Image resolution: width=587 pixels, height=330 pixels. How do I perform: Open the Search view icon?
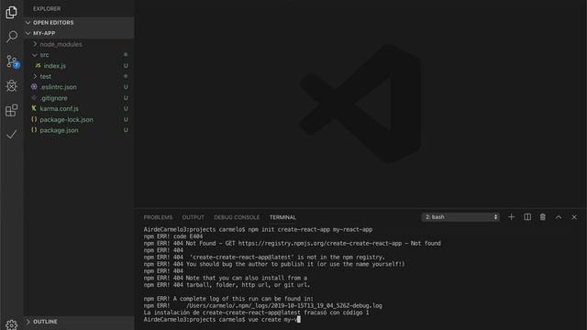12,37
